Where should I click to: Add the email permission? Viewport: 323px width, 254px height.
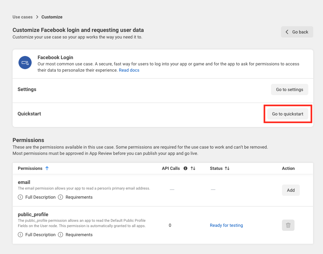[290, 190]
